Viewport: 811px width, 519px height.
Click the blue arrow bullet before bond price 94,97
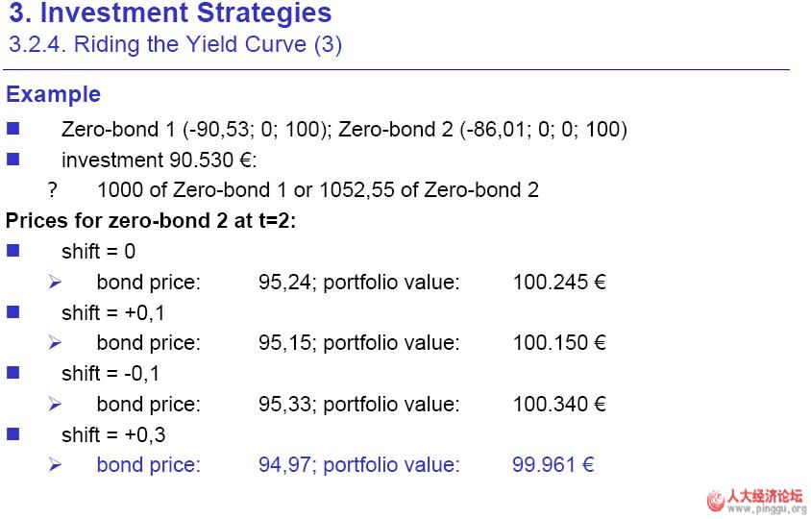tap(55, 465)
